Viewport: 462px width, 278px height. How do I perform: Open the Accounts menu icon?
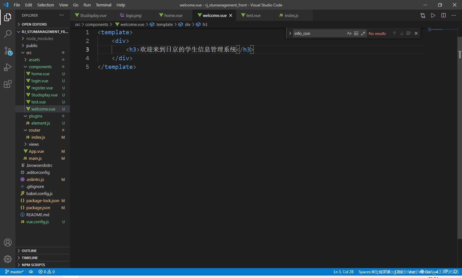(x=8, y=242)
